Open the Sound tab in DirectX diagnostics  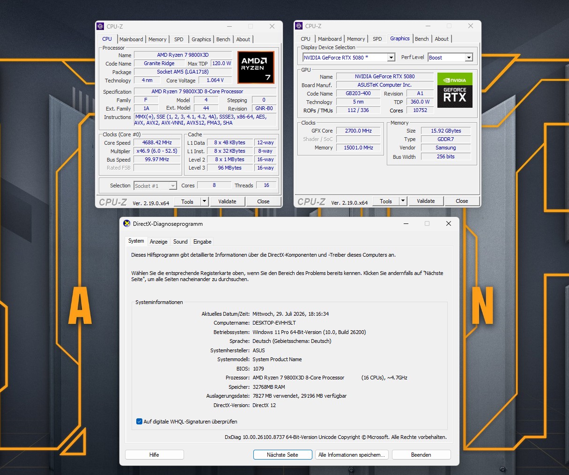pos(180,242)
